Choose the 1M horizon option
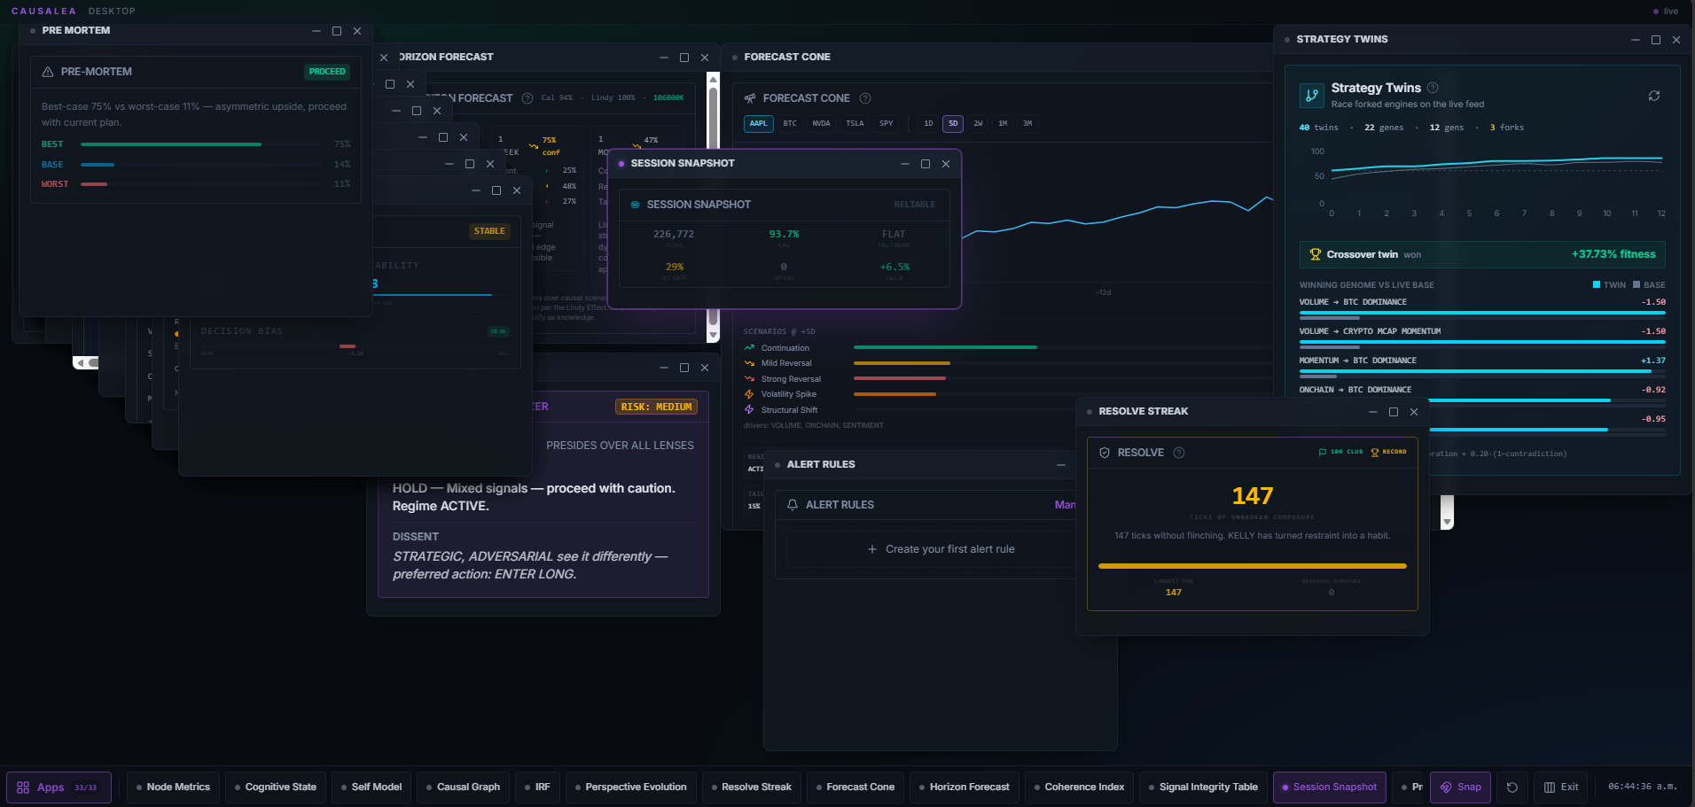 tap(1003, 123)
